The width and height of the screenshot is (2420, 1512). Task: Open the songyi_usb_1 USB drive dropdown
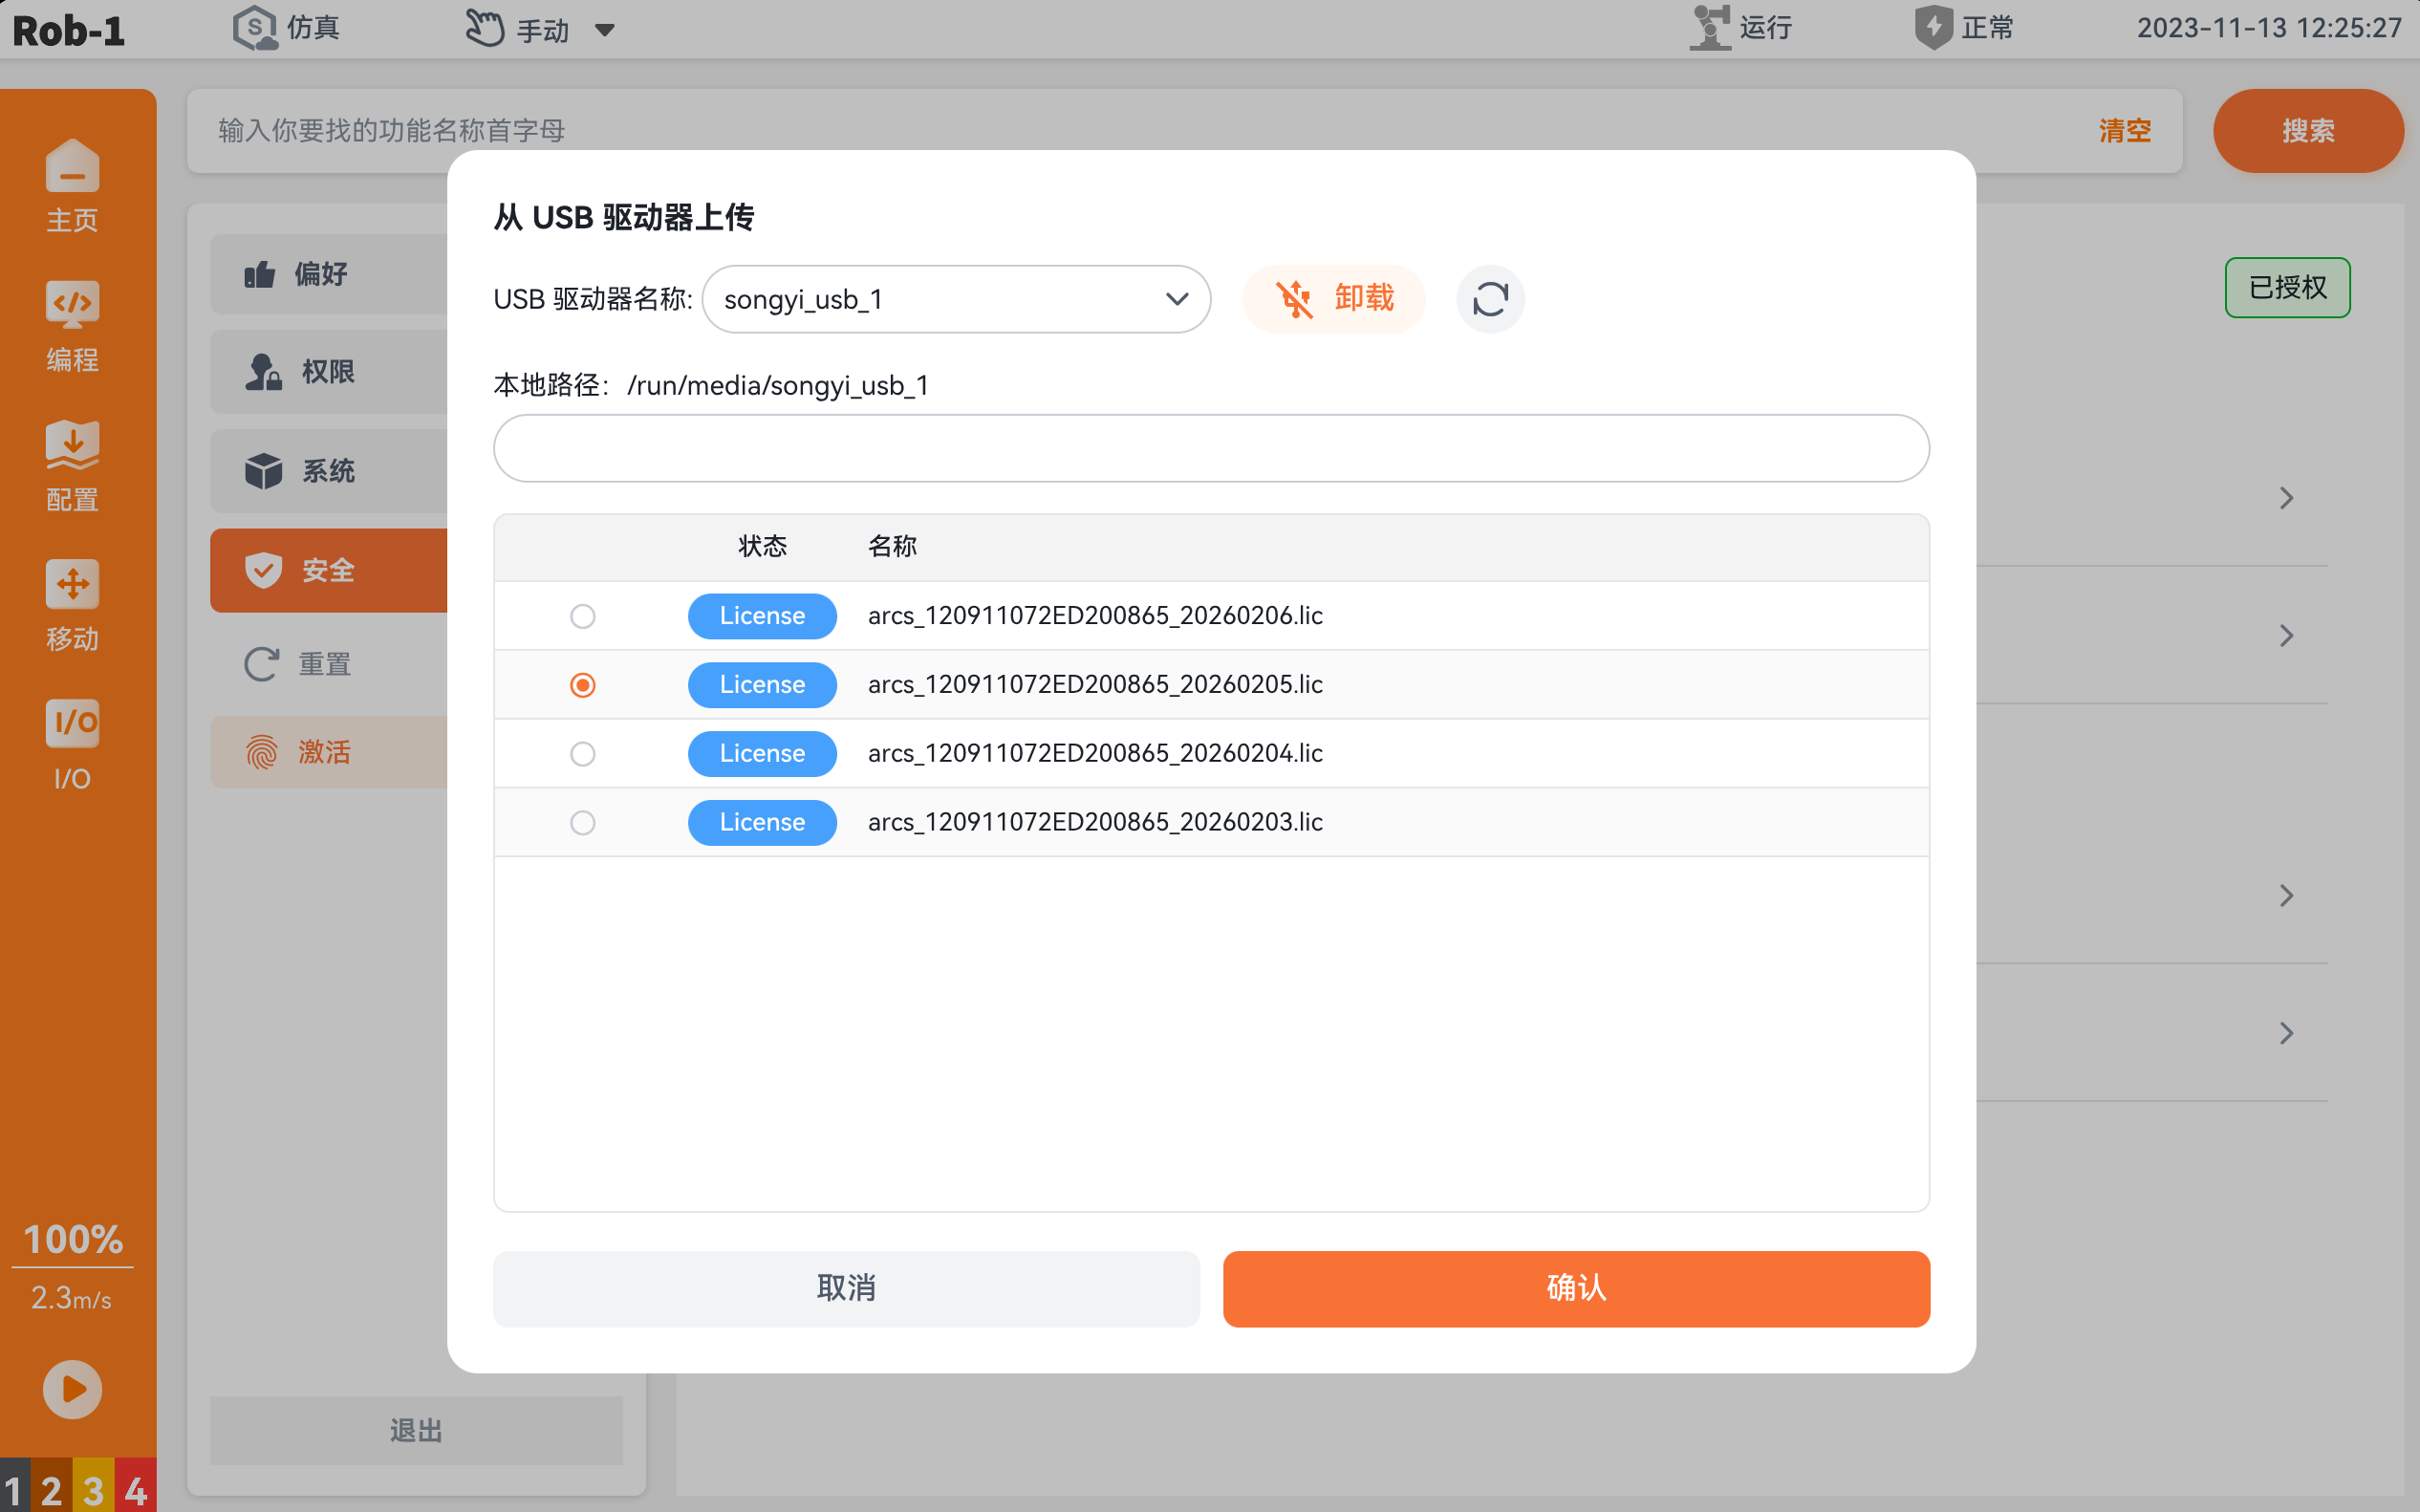956,299
